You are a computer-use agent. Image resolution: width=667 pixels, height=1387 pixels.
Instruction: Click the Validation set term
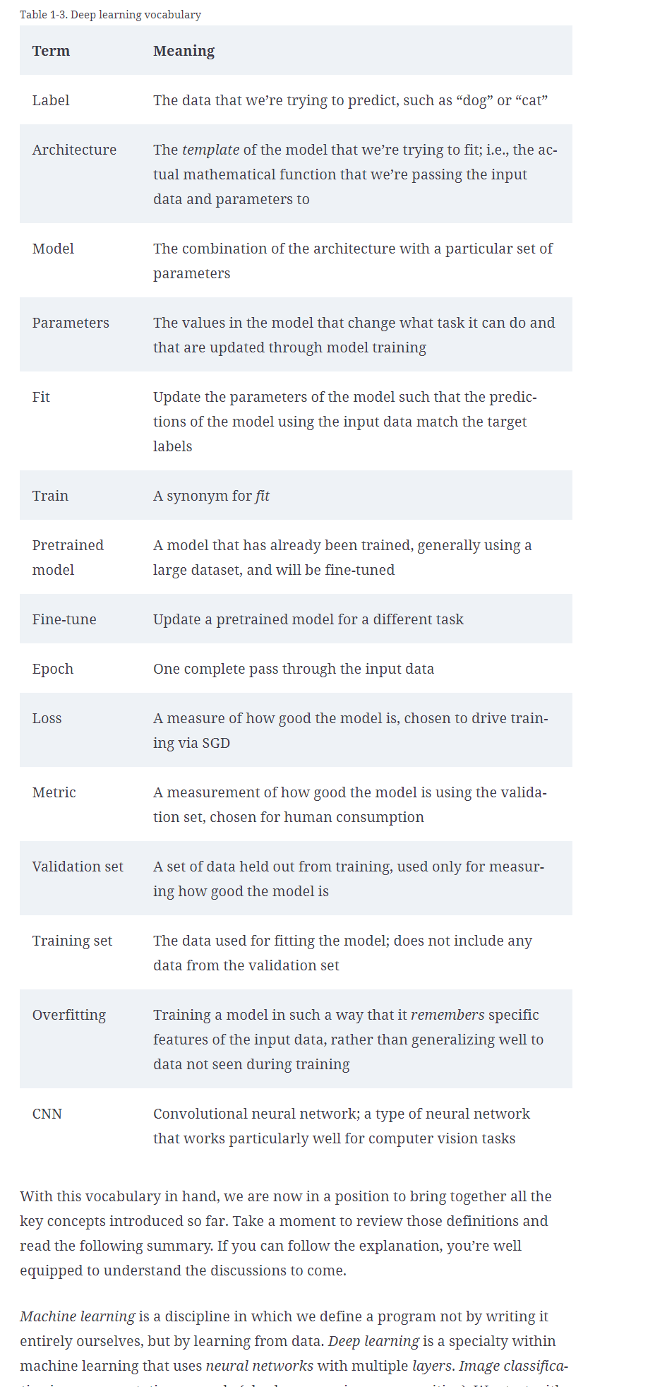tap(78, 867)
